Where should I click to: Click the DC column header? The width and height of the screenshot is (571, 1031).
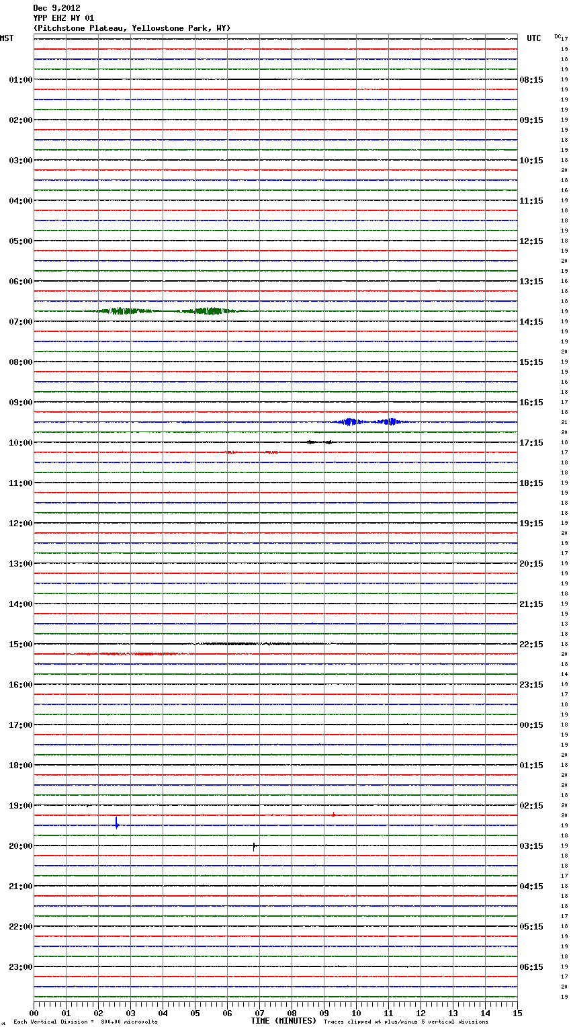pos(558,36)
